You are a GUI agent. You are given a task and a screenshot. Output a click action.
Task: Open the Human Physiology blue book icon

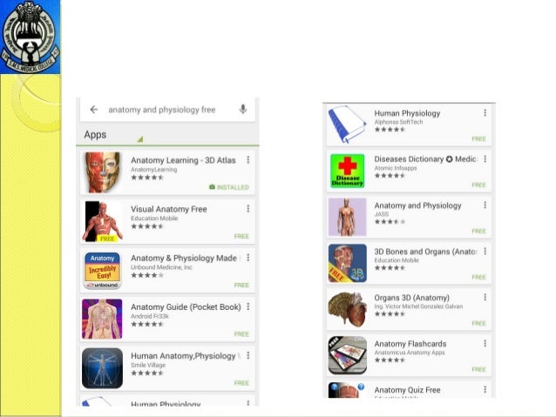pyautogui.click(x=347, y=124)
